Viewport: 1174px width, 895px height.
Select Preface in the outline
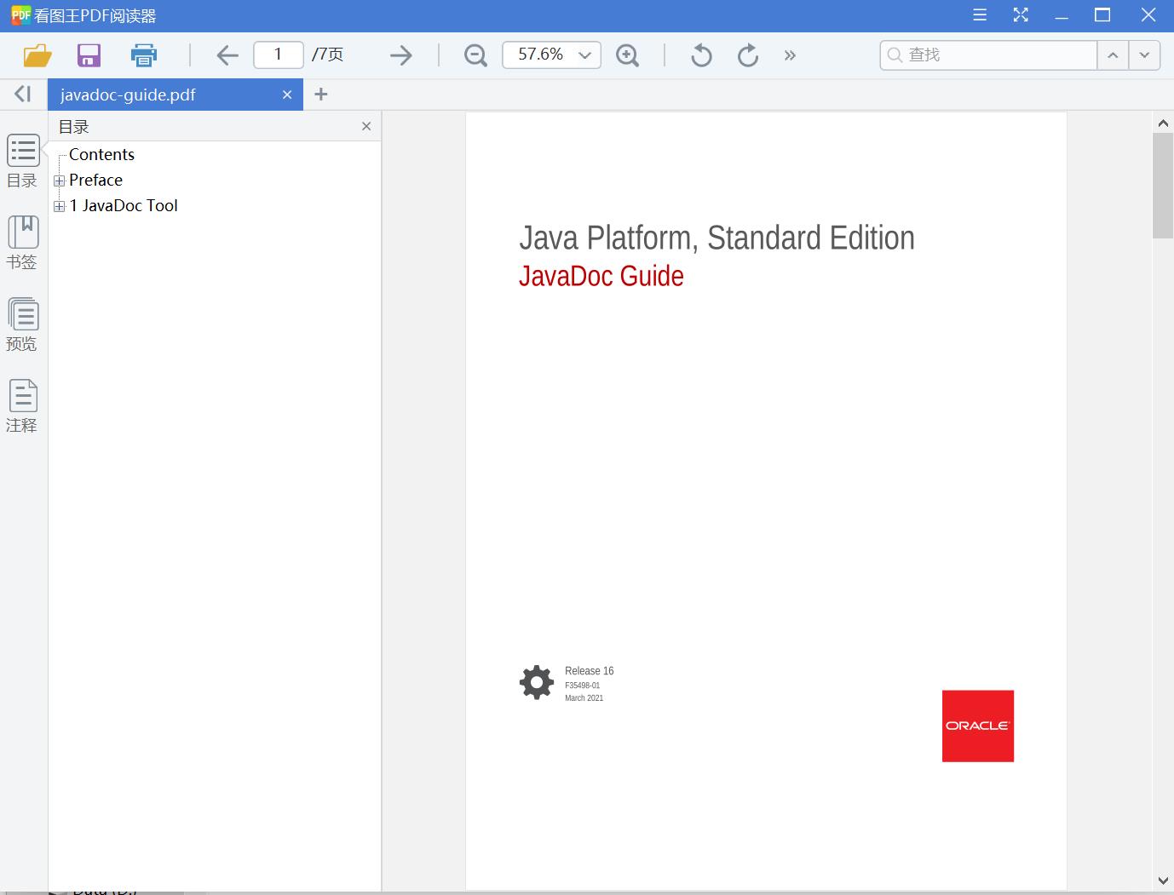95,180
